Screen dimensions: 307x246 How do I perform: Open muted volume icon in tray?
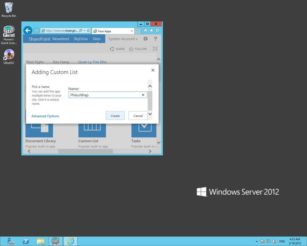tap(274, 241)
